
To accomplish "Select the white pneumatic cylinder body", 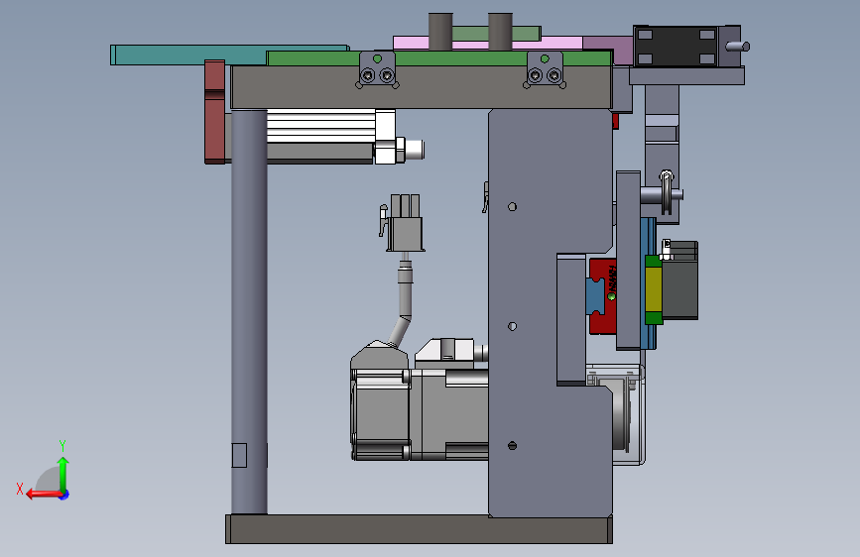I will 320,126.
